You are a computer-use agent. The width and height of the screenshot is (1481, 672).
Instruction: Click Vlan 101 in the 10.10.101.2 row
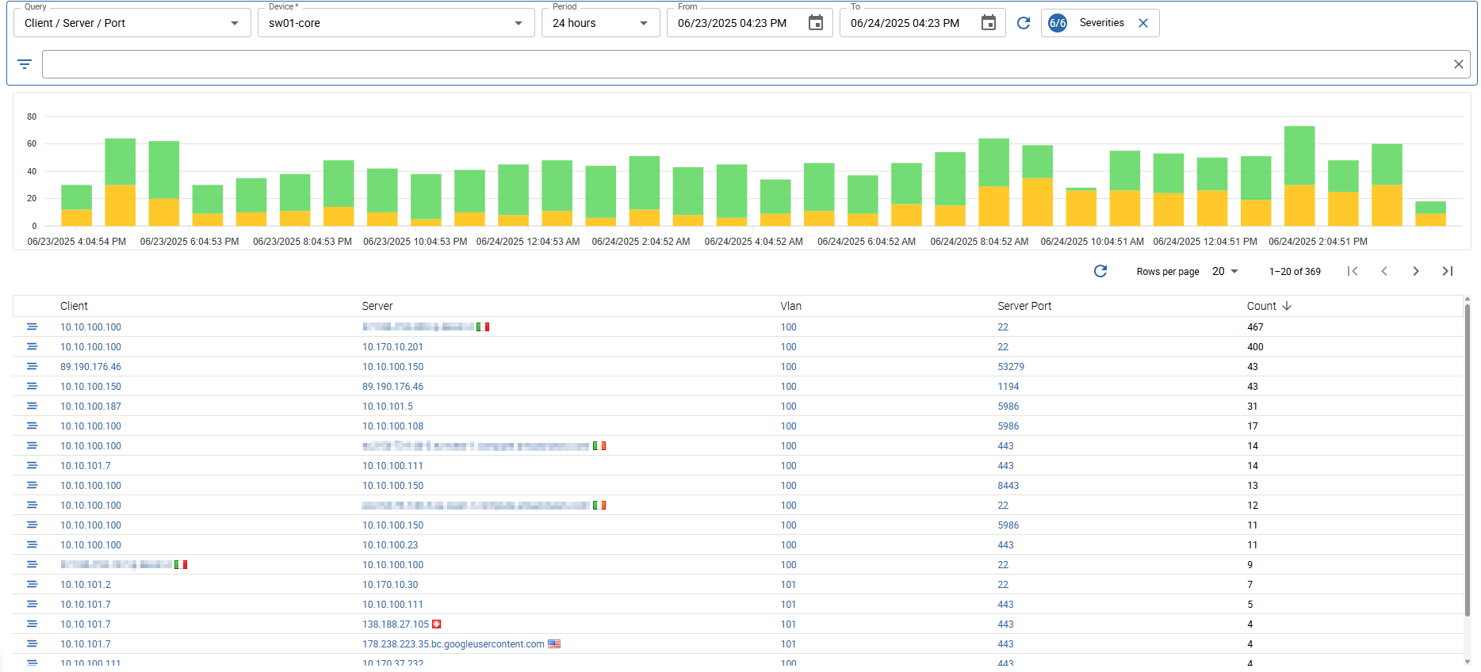pos(788,584)
